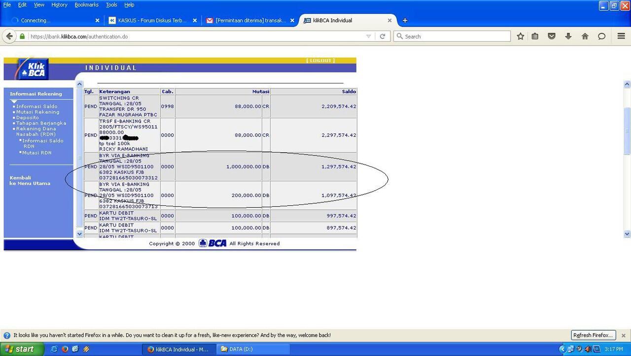Screen dimensions: 631x356
Task: Open the File menu
Action: [7, 5]
